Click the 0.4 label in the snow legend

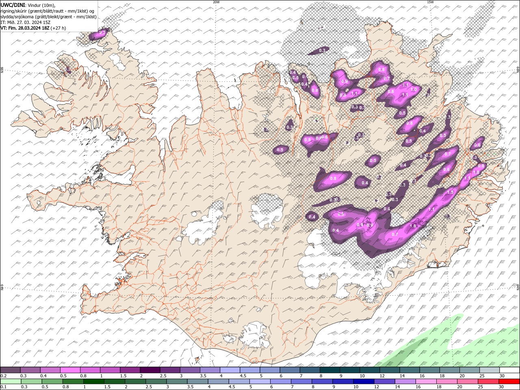click(x=43, y=376)
